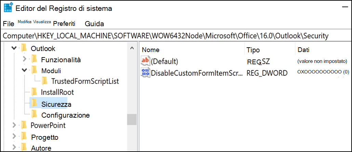Expand the Funzionalità key
The width and height of the screenshot is (352, 152).
click(x=25, y=59)
